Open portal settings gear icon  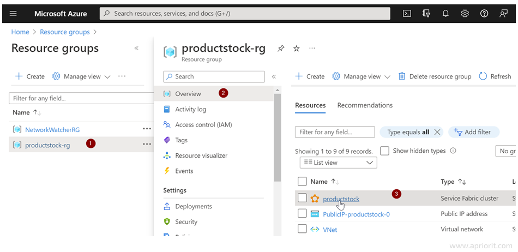point(465,14)
